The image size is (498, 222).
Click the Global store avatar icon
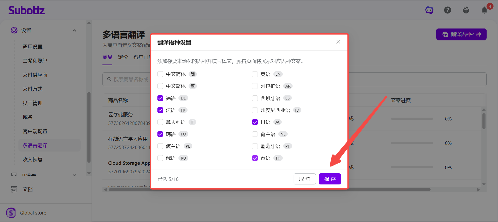tap(11, 213)
